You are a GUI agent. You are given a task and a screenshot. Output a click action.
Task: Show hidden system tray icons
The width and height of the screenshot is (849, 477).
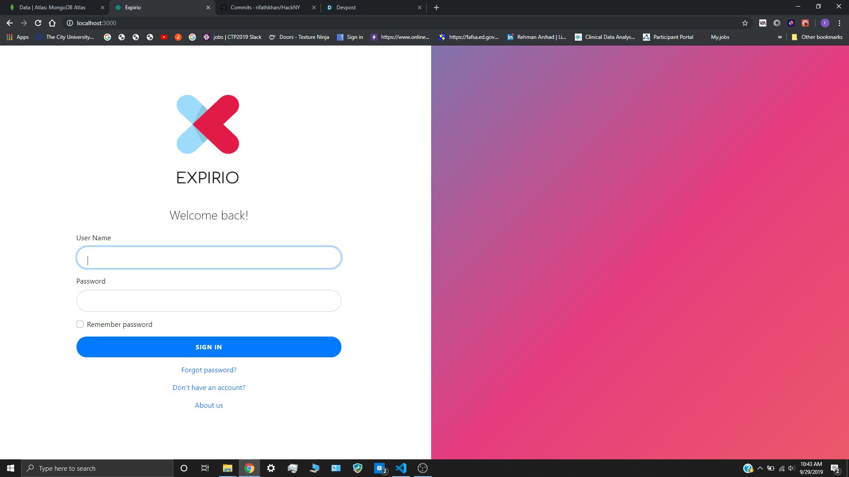click(760, 468)
